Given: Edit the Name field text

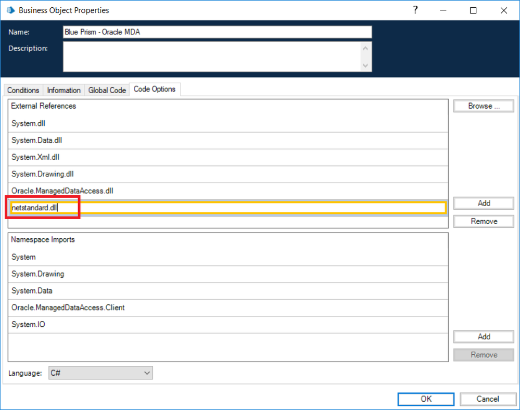Looking at the screenshot, I should (x=217, y=32).
